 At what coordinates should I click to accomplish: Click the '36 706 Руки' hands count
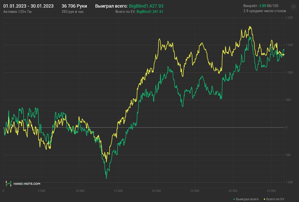click(x=74, y=6)
